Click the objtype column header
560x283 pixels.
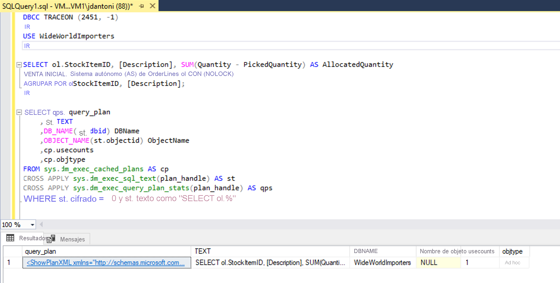(515, 251)
